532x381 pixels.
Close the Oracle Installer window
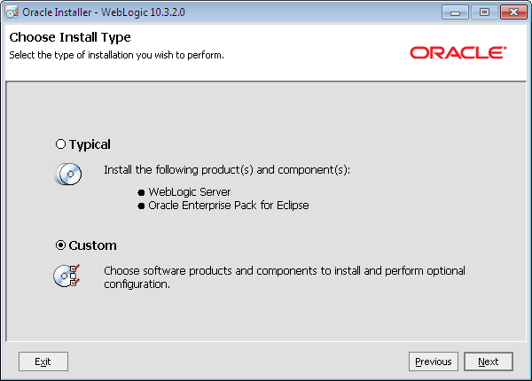[x=513, y=12]
